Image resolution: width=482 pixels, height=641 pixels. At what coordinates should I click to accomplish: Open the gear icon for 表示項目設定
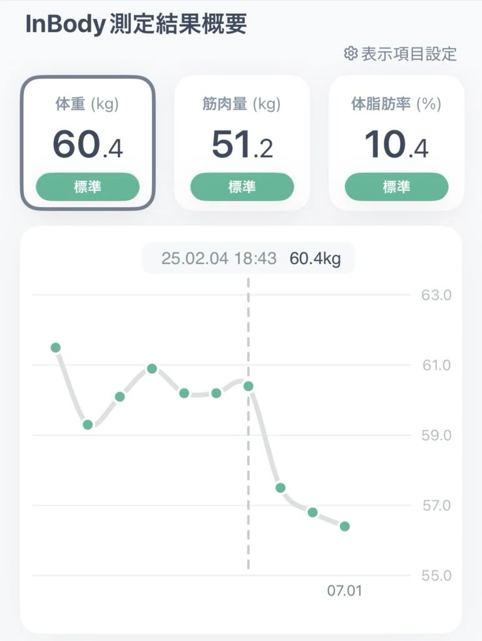point(351,54)
